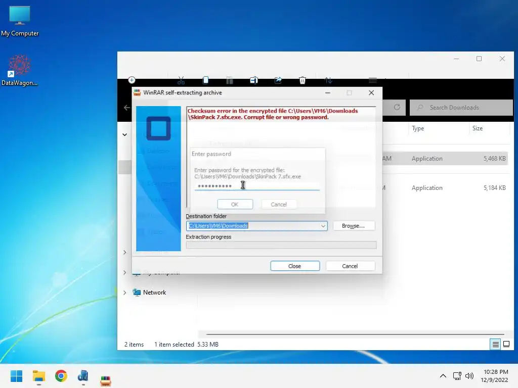Viewport: 518px width, 388px height.
Task: Click the volume speaker icon in system tray
Action: coord(469,376)
